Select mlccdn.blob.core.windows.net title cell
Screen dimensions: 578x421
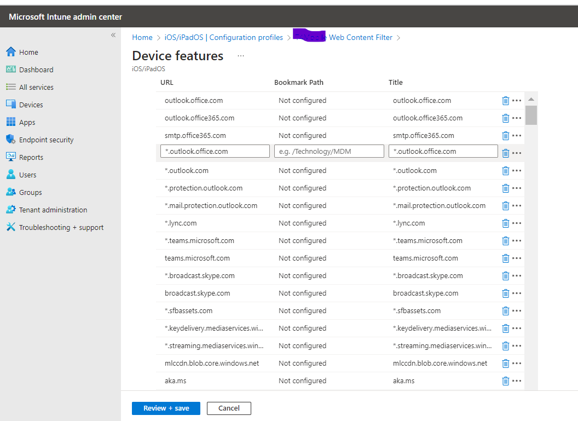pyautogui.click(x=440, y=363)
